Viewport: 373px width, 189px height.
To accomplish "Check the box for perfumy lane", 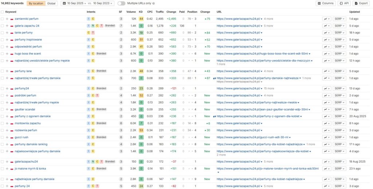I will (x=3, y=71).
